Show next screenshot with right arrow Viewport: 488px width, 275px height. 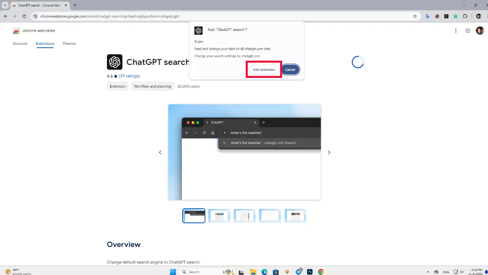click(329, 152)
